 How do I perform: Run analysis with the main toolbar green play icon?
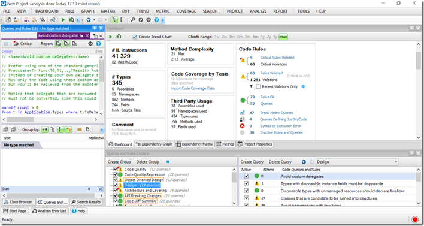coord(63,20)
